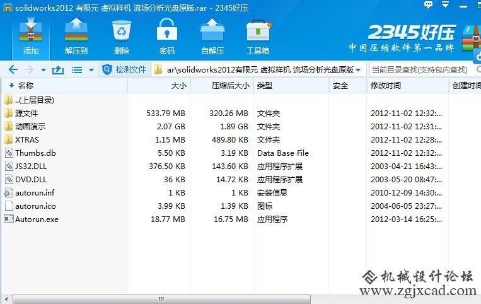Click the Autorun.exe application icon
Viewport: 481px width, 304px height.
coord(9,219)
